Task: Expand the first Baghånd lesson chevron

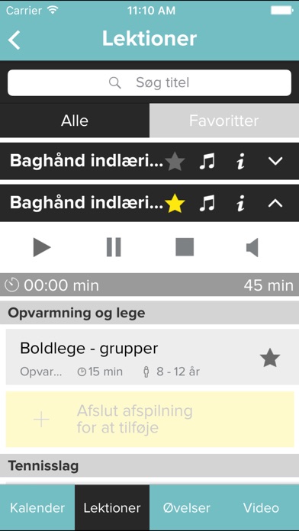Action: click(275, 161)
